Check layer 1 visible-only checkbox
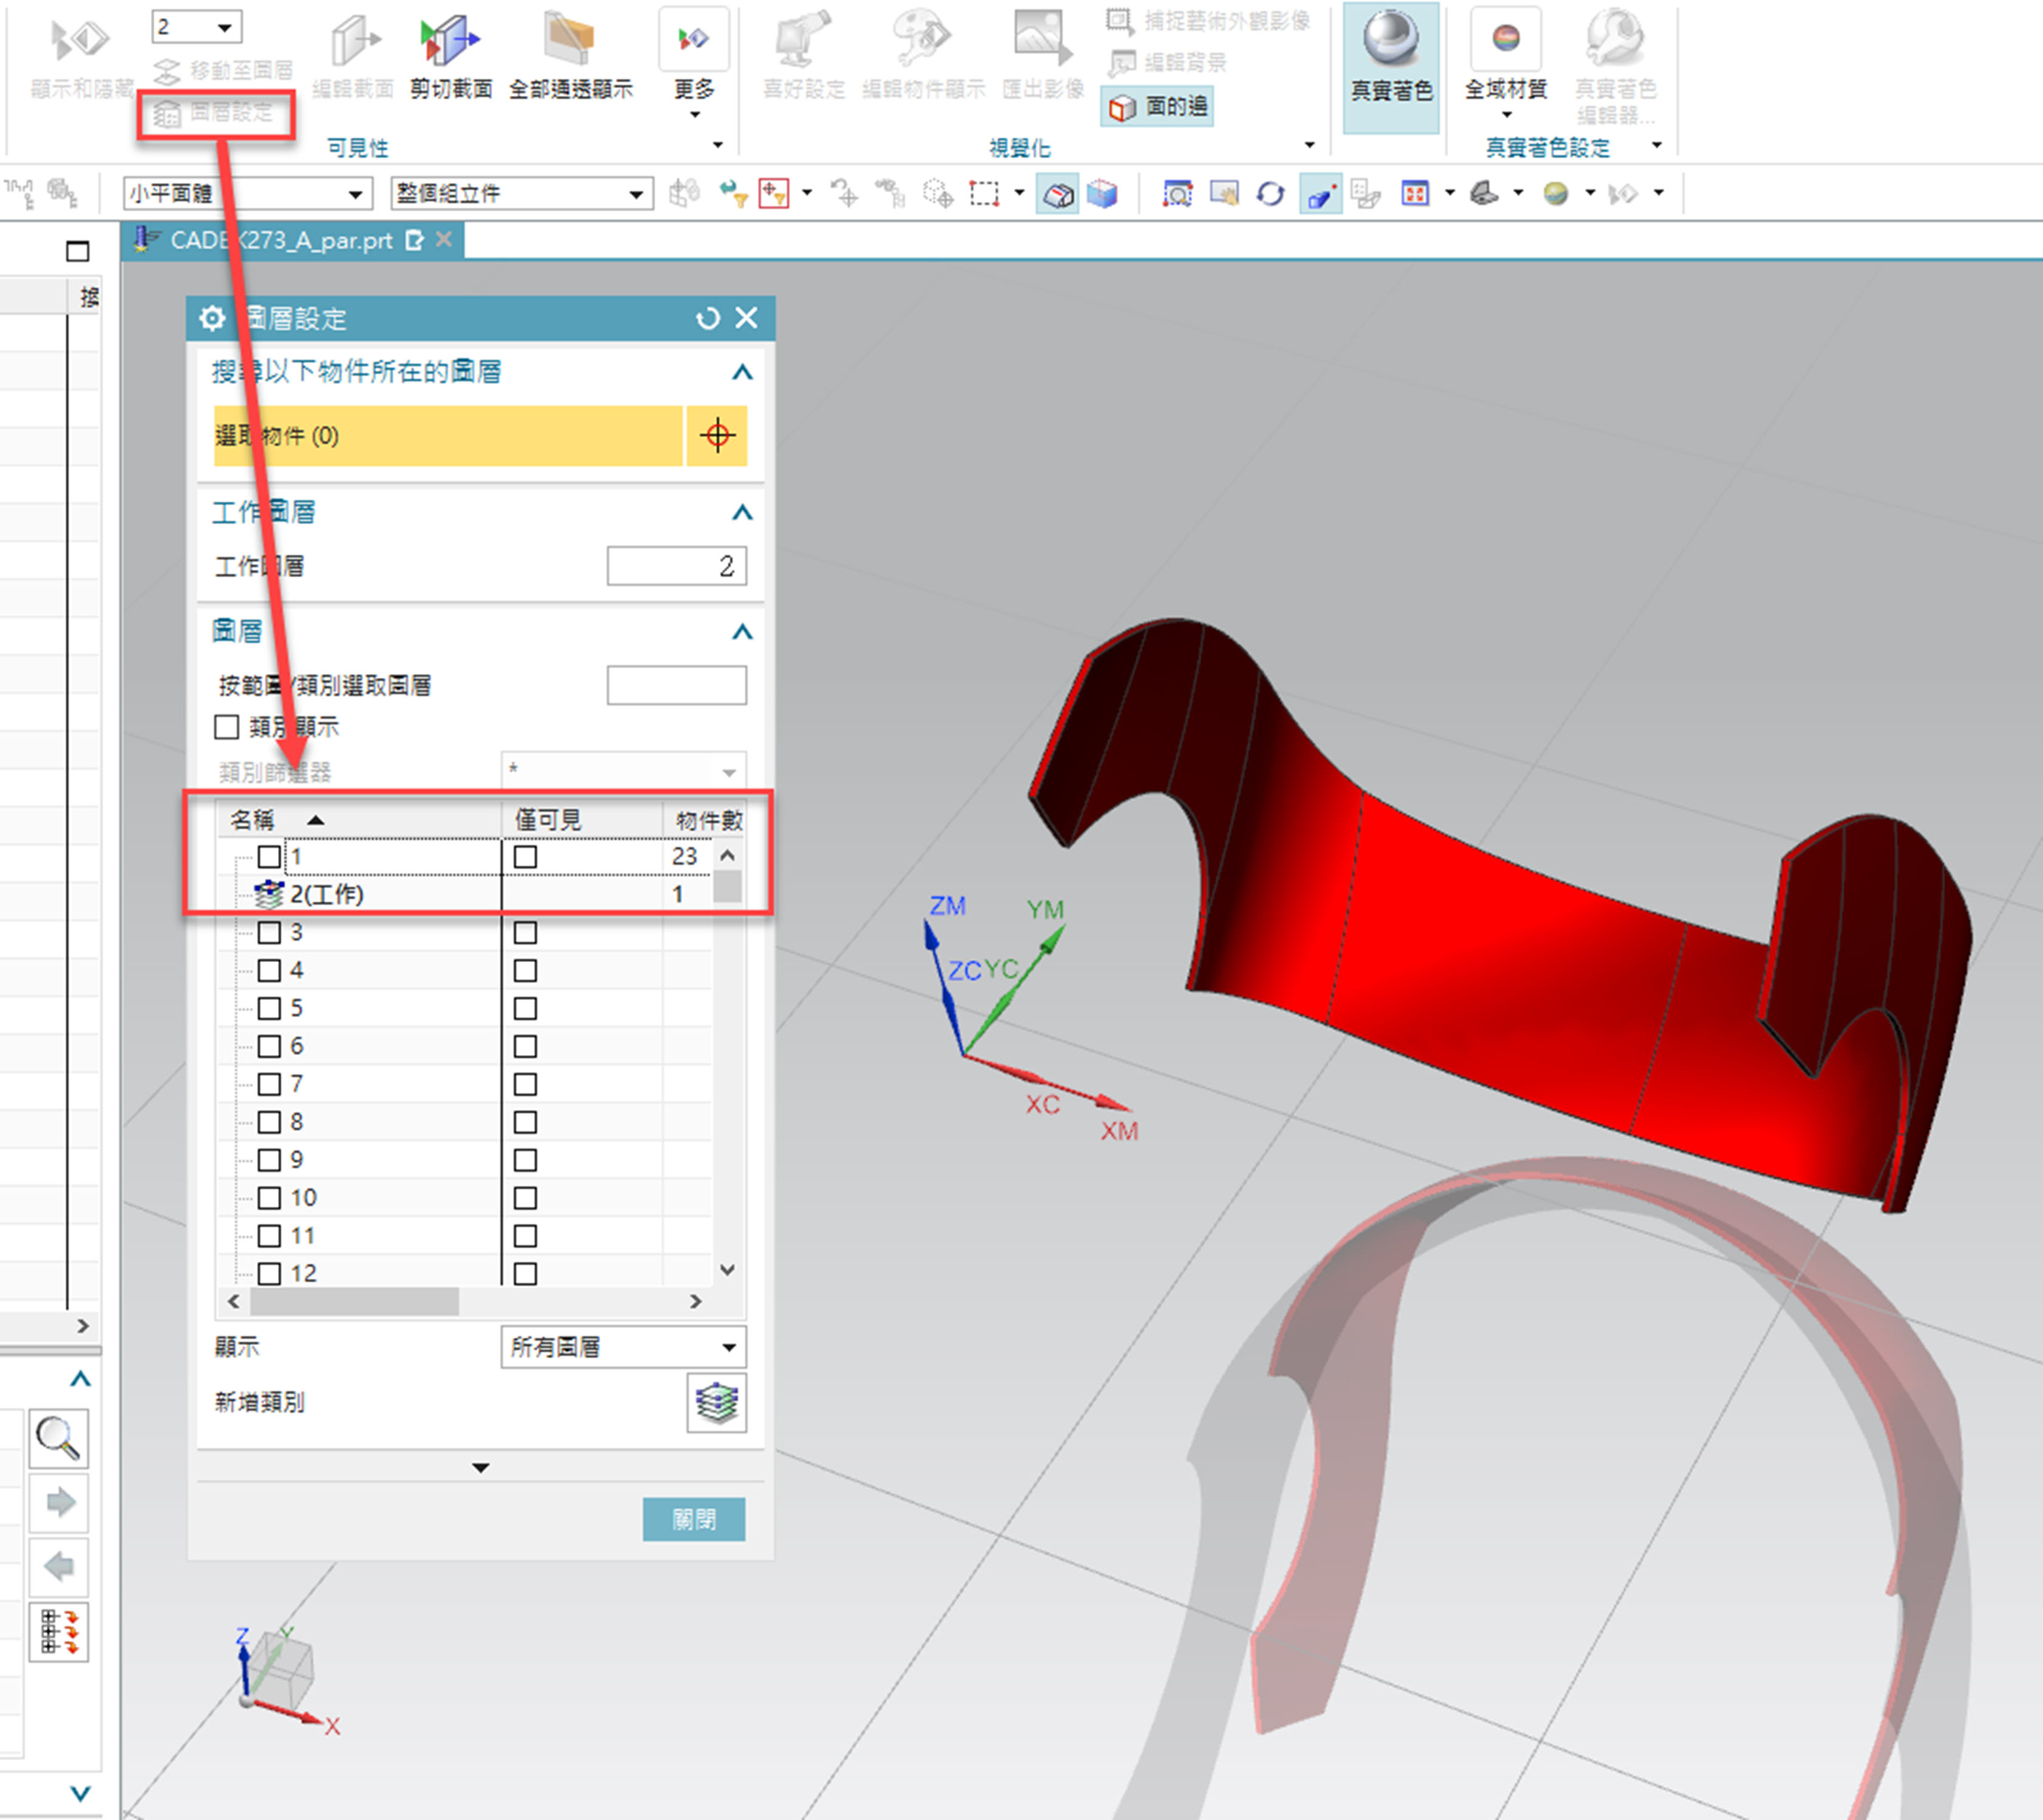 [x=525, y=857]
